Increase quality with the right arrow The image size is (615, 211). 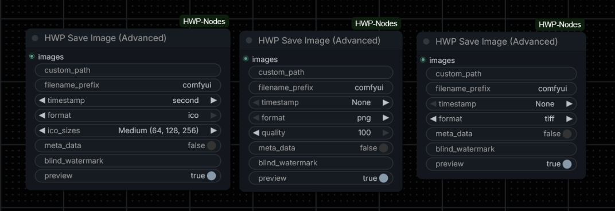pos(386,133)
